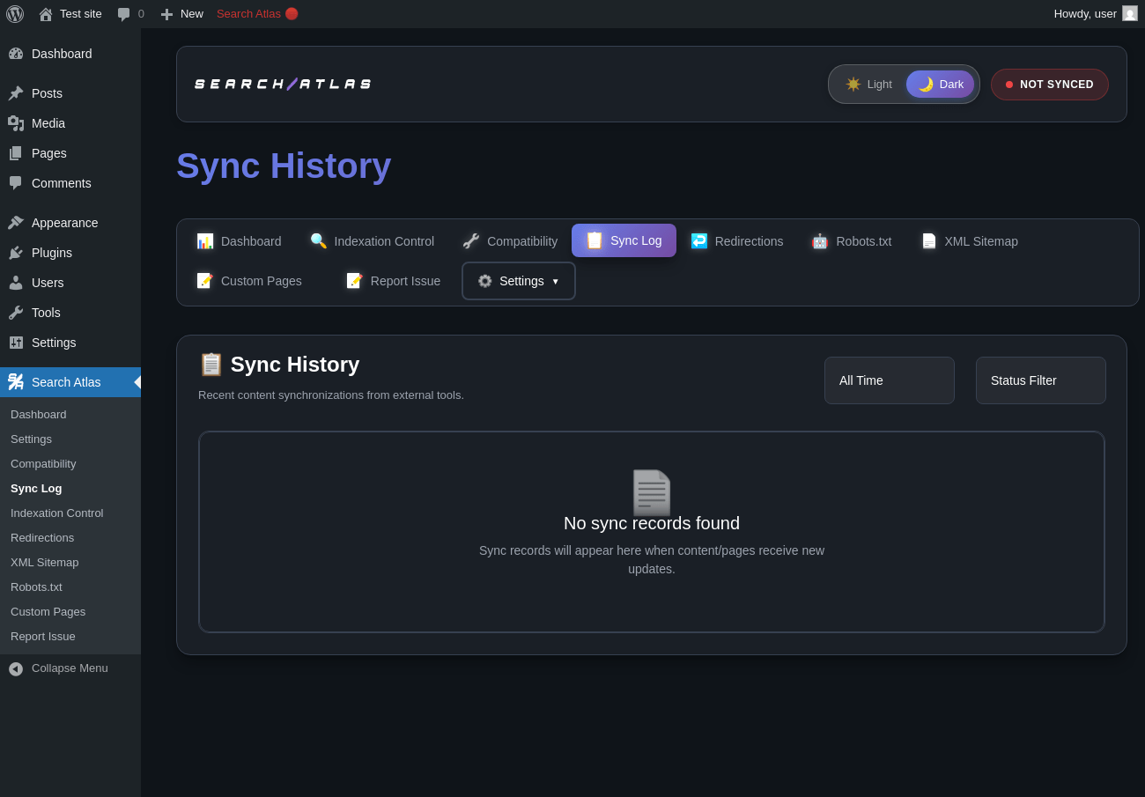Click the Custom Pages notepad icon
1145x797 pixels.
(205, 281)
